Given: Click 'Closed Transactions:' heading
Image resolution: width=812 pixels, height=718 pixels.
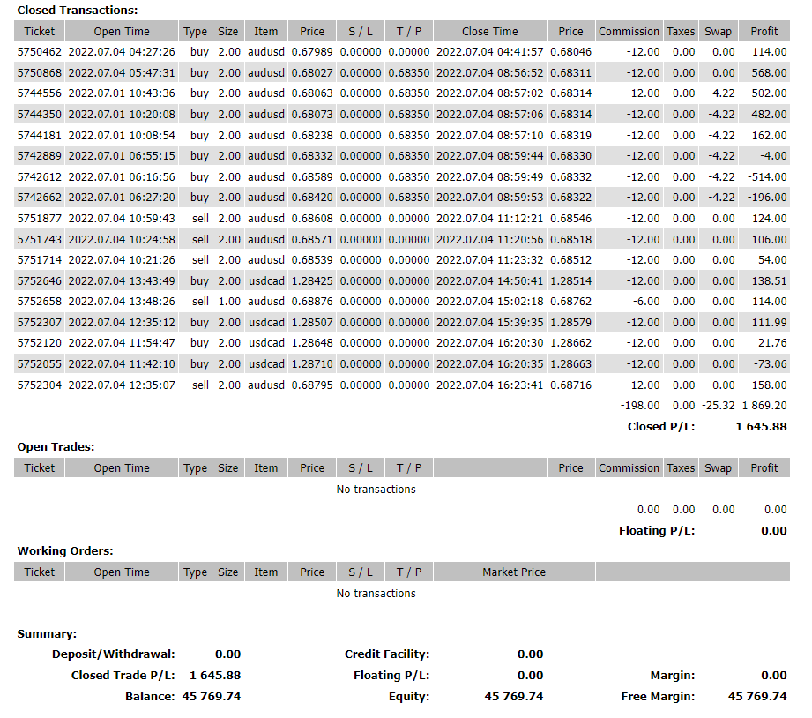Looking at the screenshot, I should click(78, 11).
